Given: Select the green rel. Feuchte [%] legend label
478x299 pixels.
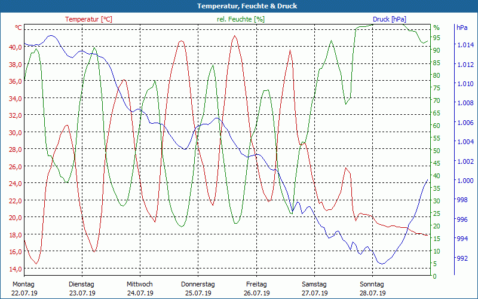Looking at the screenshot, I should click(241, 19).
